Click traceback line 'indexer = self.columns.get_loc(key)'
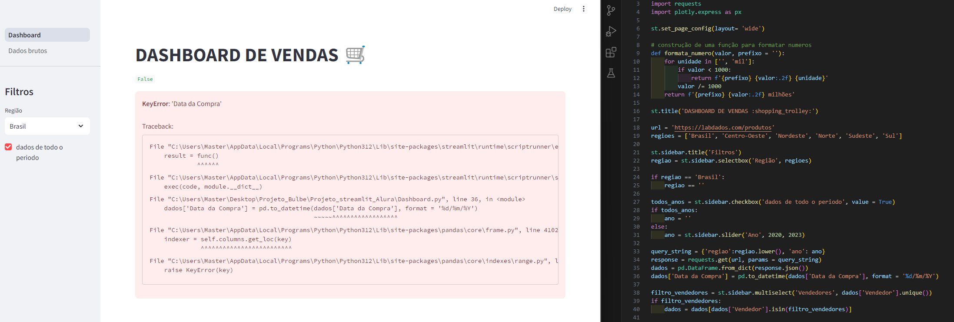Image resolution: width=954 pixels, height=322 pixels. click(x=228, y=239)
